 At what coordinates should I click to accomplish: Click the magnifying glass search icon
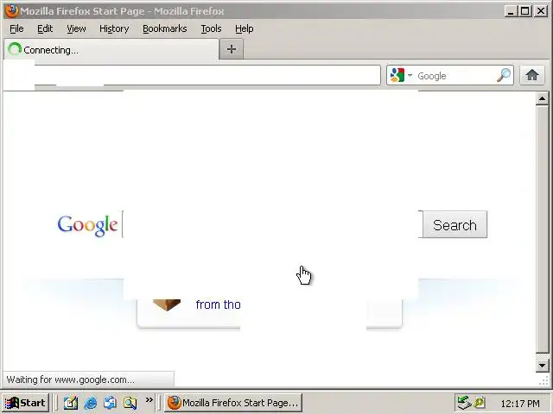coord(504,75)
